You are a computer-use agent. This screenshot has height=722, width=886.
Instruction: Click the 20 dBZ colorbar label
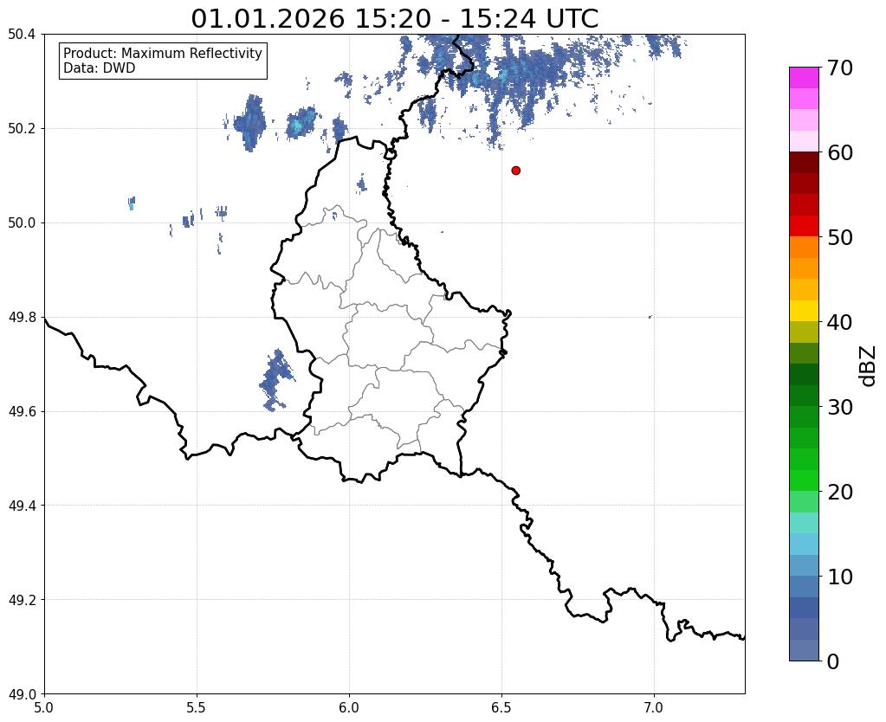point(839,492)
